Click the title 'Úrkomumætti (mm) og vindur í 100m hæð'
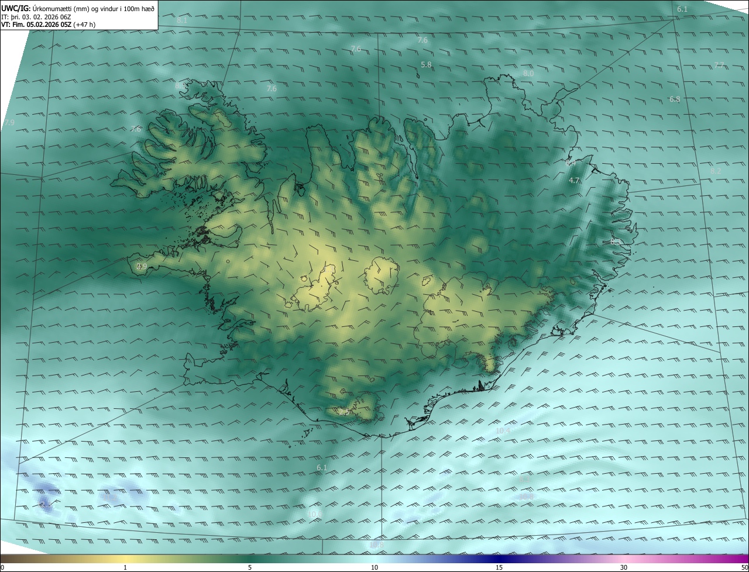Image resolution: width=749 pixels, height=572 pixels. 92,8
